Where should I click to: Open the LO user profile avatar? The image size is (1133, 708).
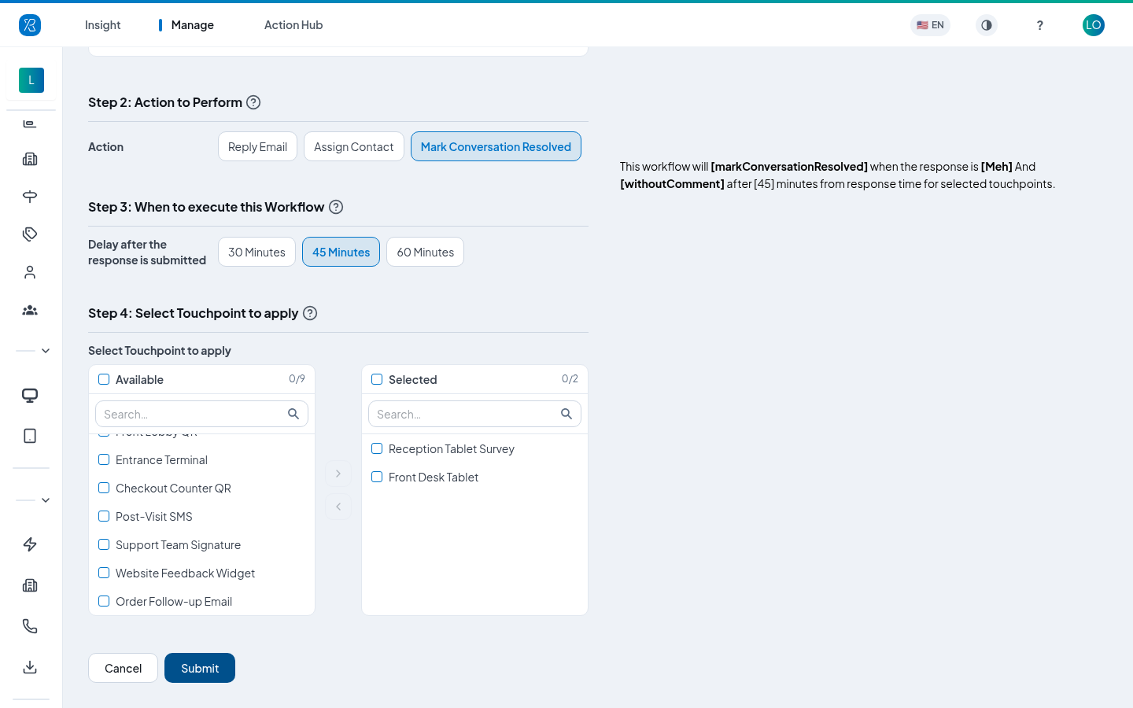coord(1094,25)
